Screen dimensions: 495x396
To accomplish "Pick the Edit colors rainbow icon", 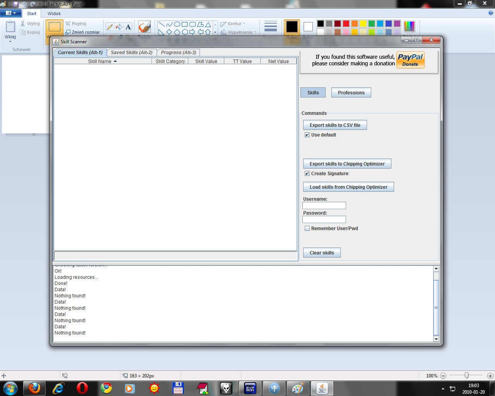I will coord(409,26).
